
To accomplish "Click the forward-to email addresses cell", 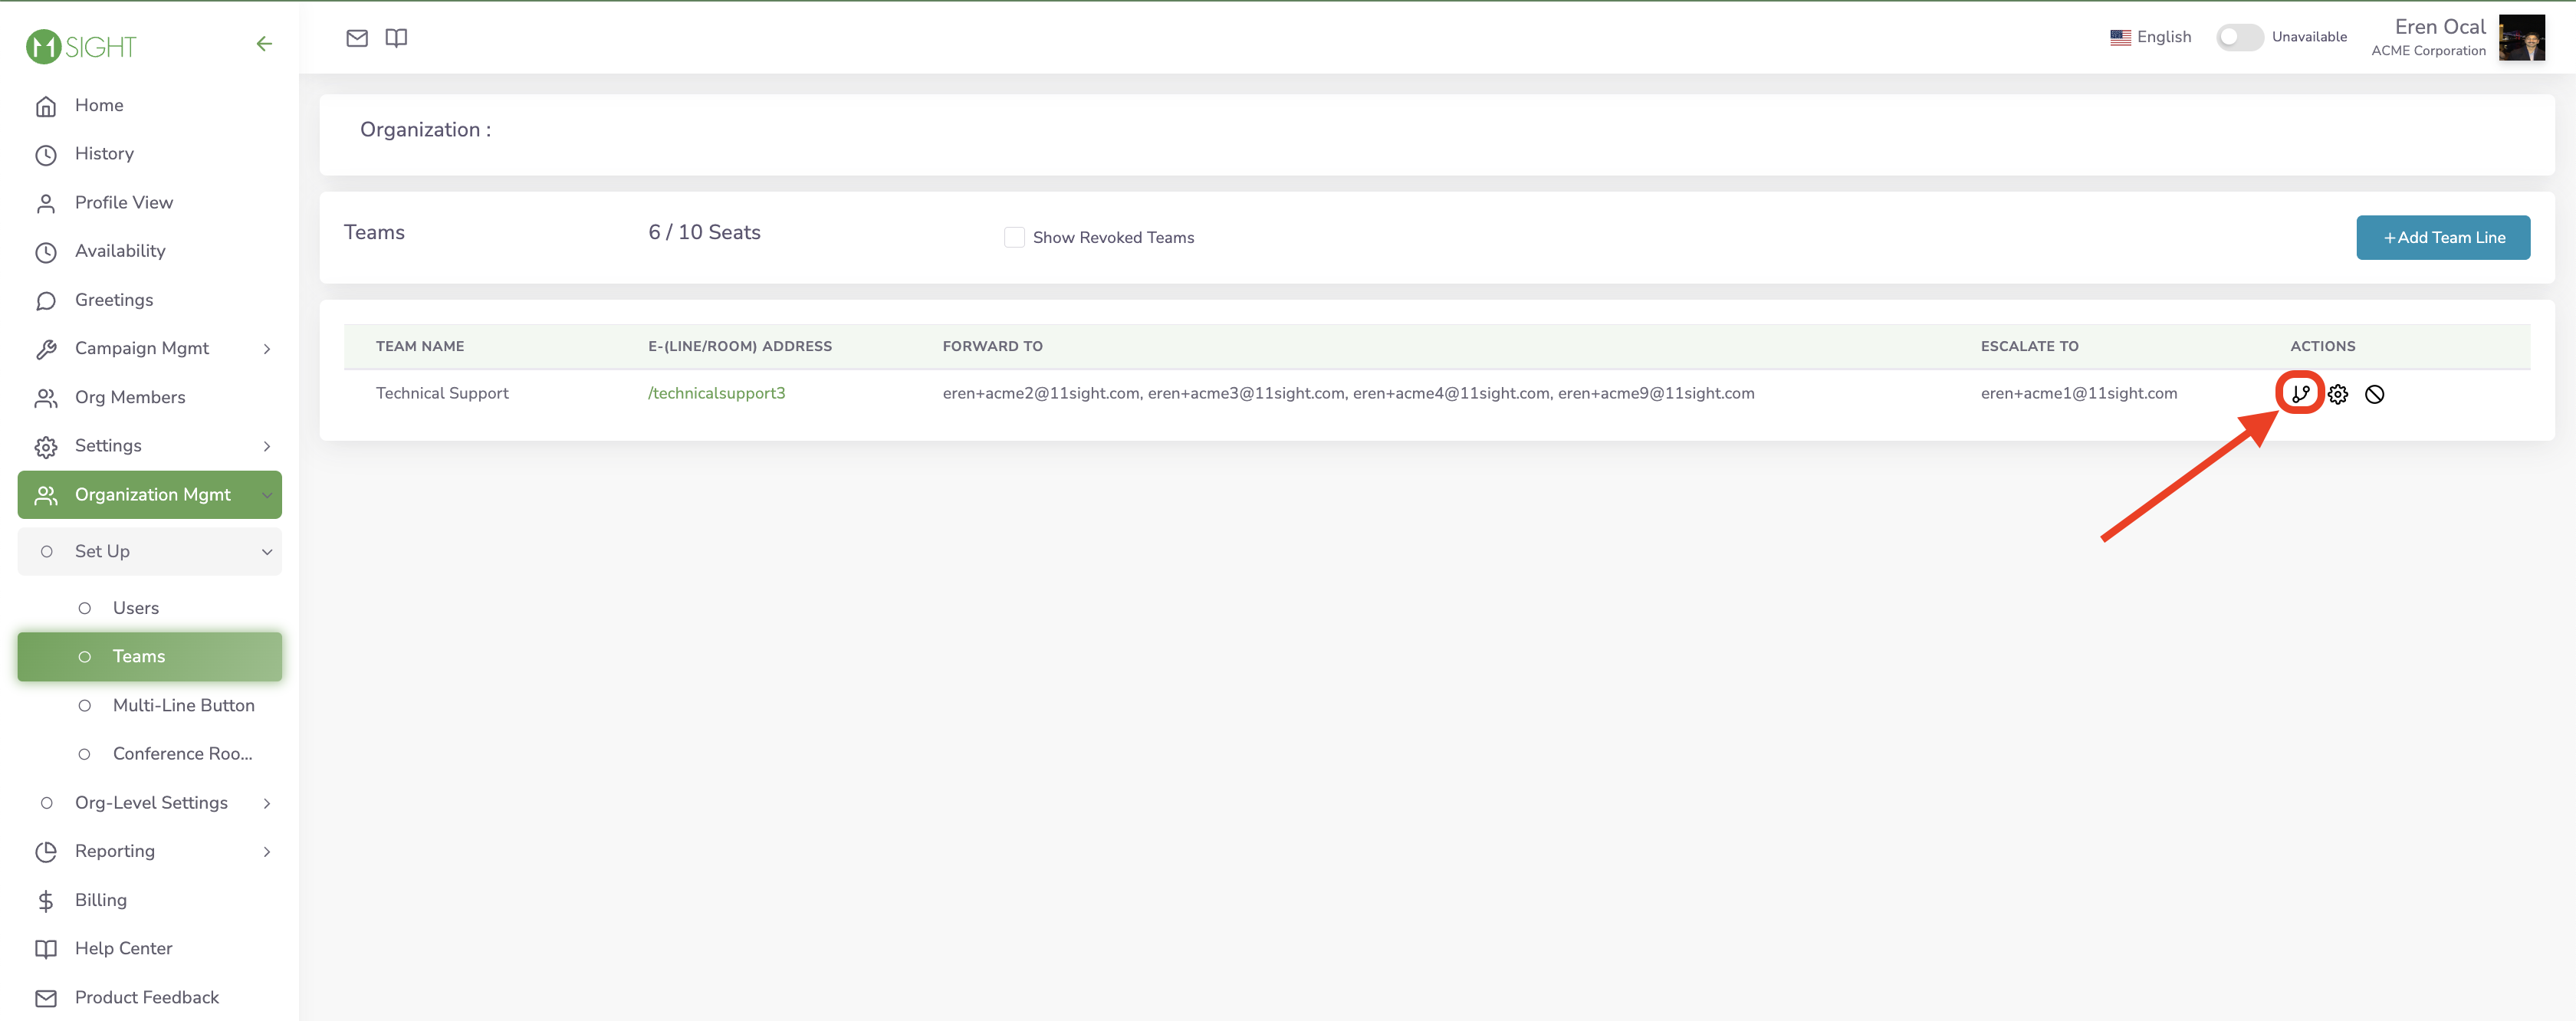I will tap(1348, 393).
